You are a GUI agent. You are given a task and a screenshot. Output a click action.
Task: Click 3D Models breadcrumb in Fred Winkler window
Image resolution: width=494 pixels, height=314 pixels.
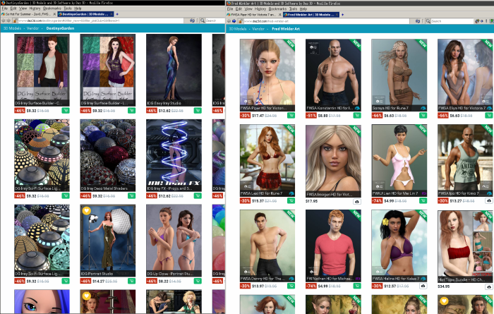238,29
